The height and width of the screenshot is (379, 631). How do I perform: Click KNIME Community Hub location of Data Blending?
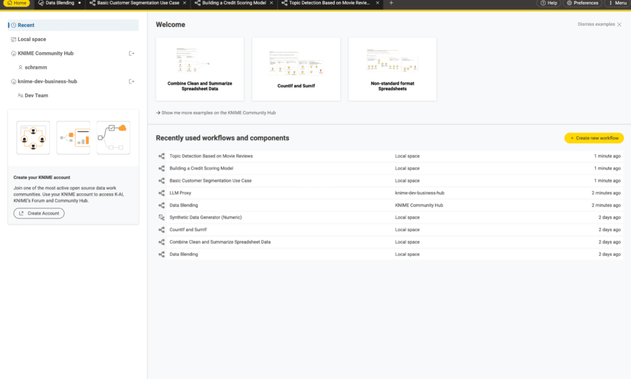(419, 205)
